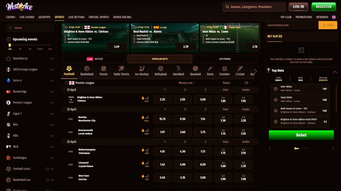
Task: Open Burnley vs Manchester City statistics icon
Action: [147, 117]
